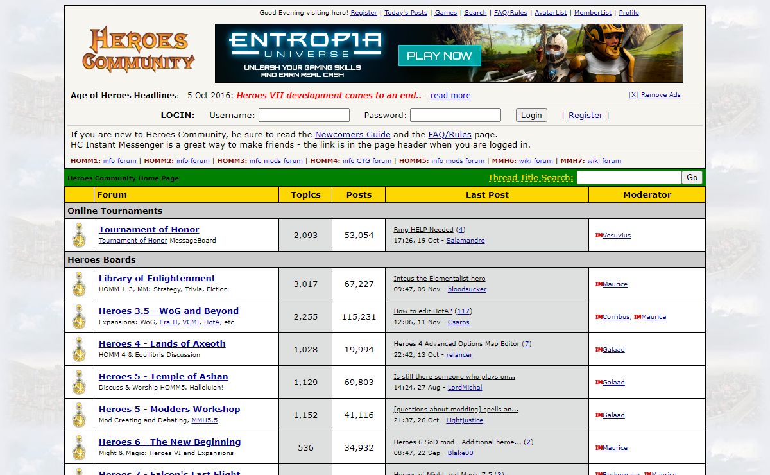
Task: Open the VCMI expansion link
Action: tap(191, 322)
